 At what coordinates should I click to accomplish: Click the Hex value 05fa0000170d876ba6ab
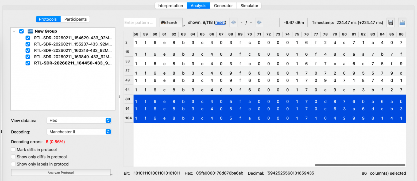point(220,173)
